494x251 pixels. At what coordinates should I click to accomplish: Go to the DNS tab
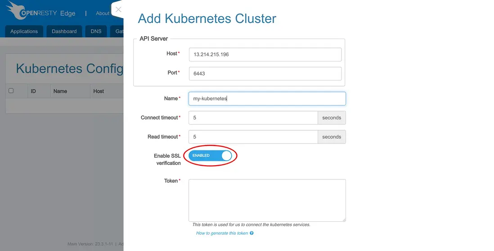tap(96, 31)
